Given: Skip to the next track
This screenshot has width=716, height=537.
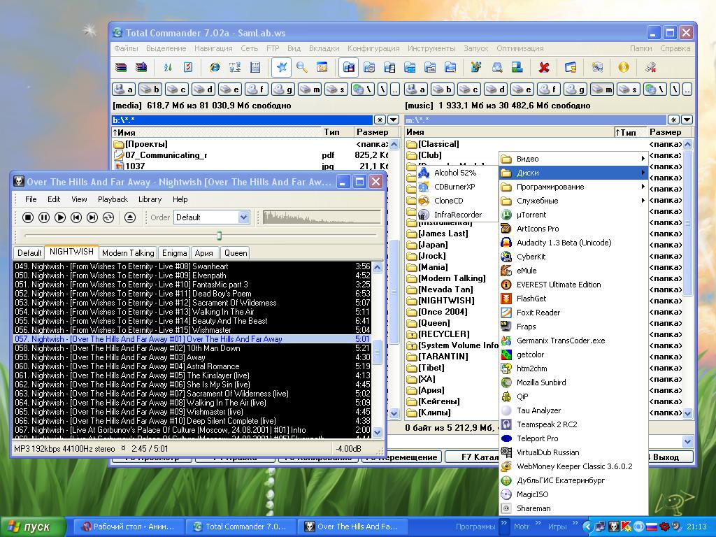Looking at the screenshot, I should pyautogui.click(x=92, y=217).
